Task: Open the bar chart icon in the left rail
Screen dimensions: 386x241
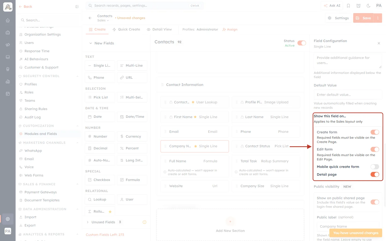Action: pyautogui.click(x=8, y=81)
